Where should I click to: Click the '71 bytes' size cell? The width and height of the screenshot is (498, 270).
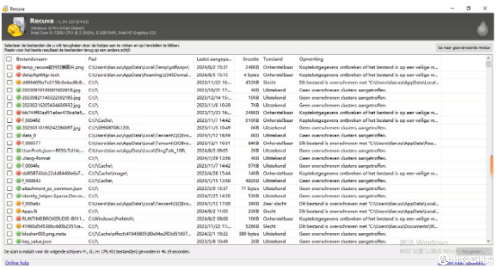(250, 189)
